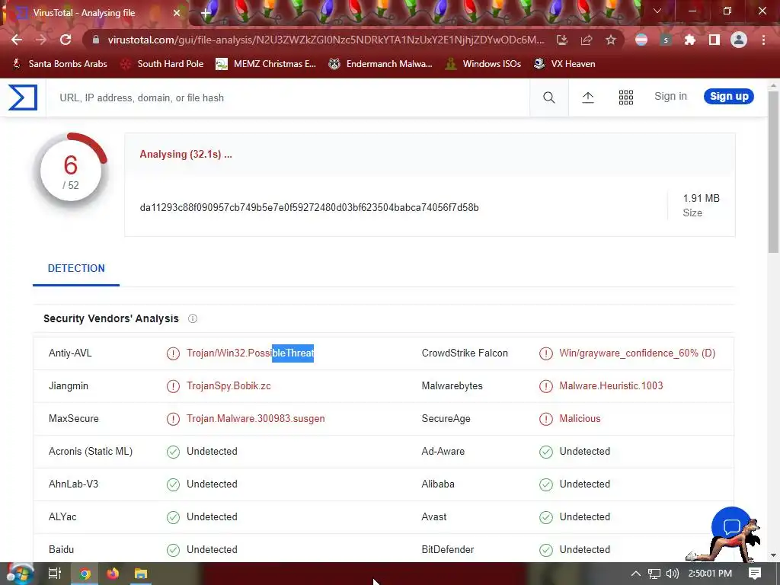Open the Santa Bombs Arabs bookmark
Viewport: 780px width, 585px height.
coord(59,64)
